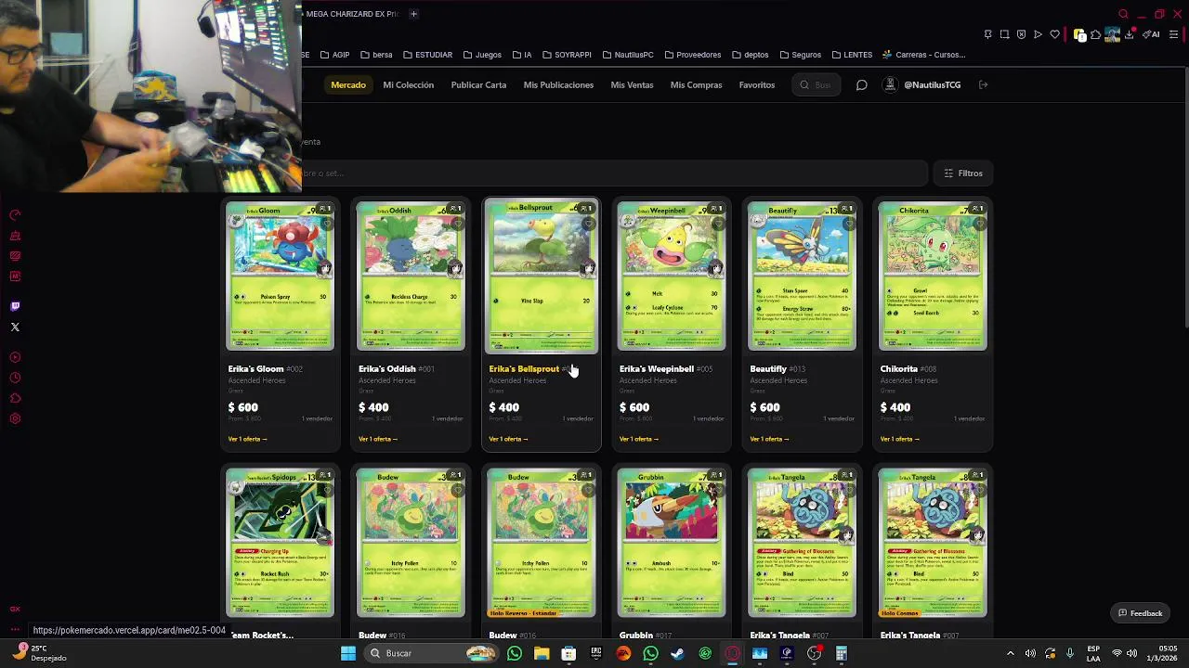Image resolution: width=1189 pixels, height=668 pixels.
Task: Click the navbar search field
Action: tap(817, 85)
